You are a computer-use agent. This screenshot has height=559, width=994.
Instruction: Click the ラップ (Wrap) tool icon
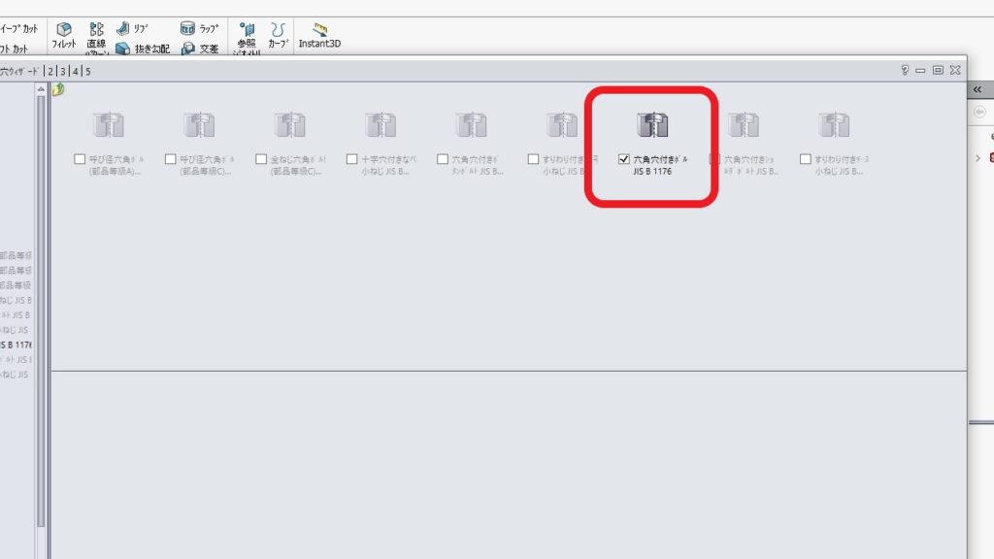tap(187, 29)
